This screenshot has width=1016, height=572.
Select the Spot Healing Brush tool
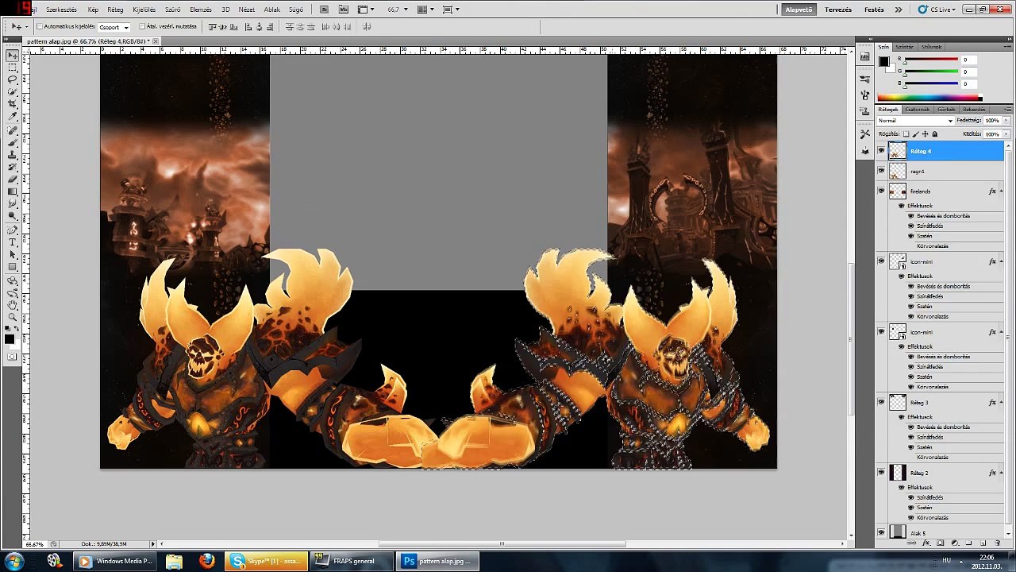tap(13, 131)
